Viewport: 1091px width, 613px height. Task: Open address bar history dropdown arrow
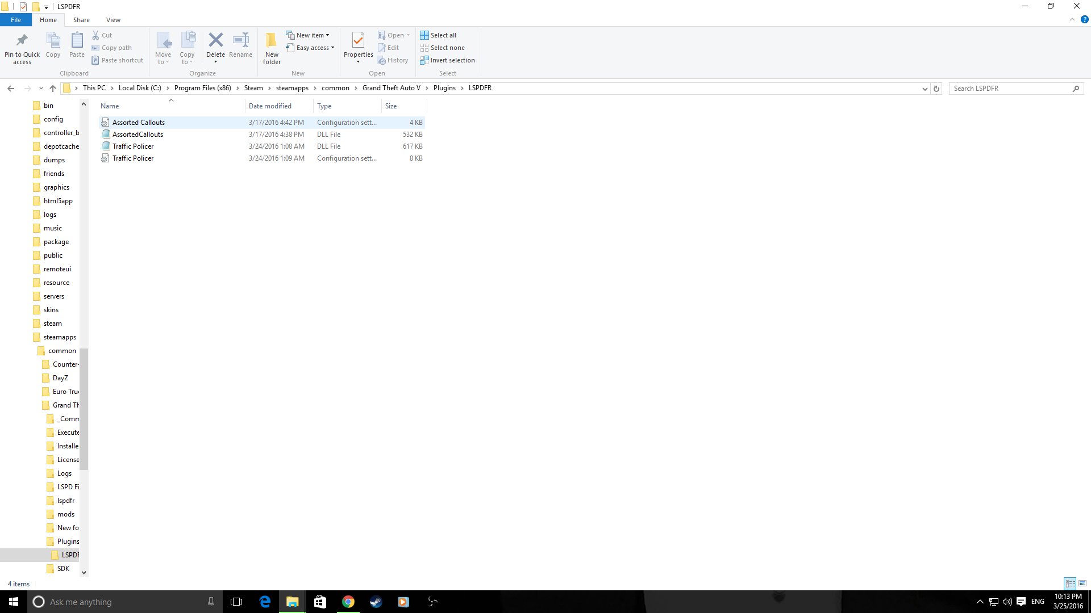(925, 89)
